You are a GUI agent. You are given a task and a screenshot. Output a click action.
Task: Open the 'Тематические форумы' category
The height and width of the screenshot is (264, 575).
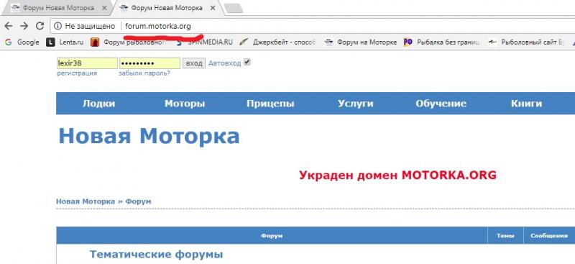(156, 254)
